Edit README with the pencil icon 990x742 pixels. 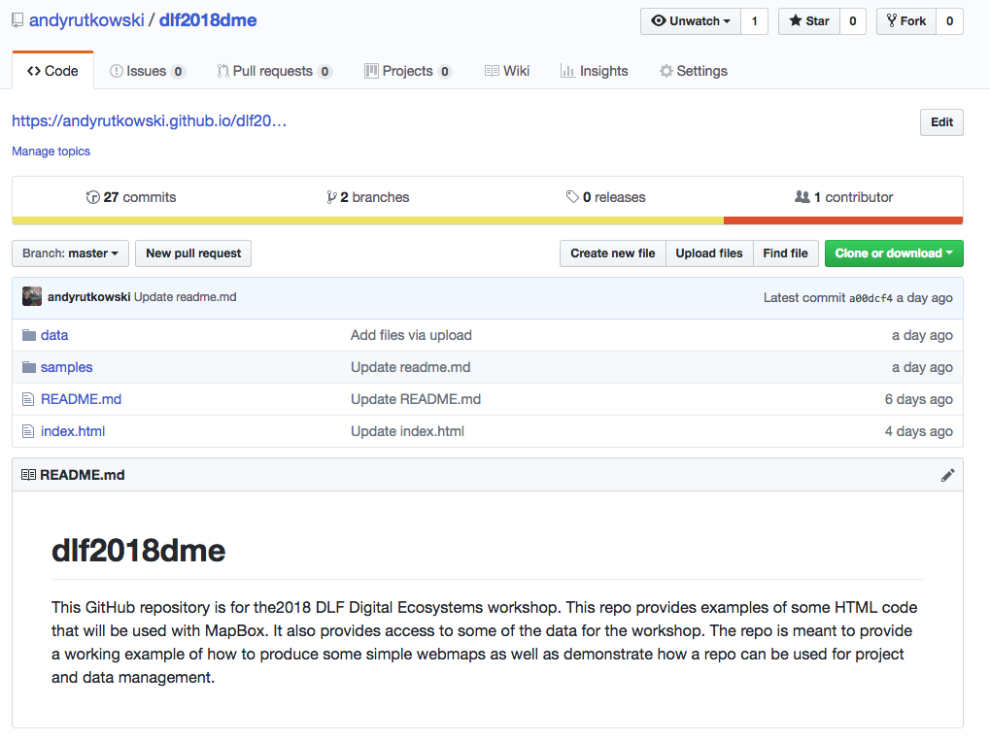(x=947, y=475)
